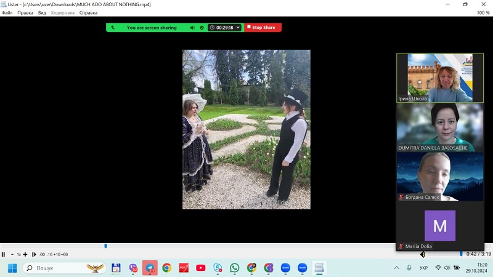Image resolution: width=493 pixels, height=277 pixels.
Task: Open the clock and date 29.10.2024
Action: click(x=476, y=268)
